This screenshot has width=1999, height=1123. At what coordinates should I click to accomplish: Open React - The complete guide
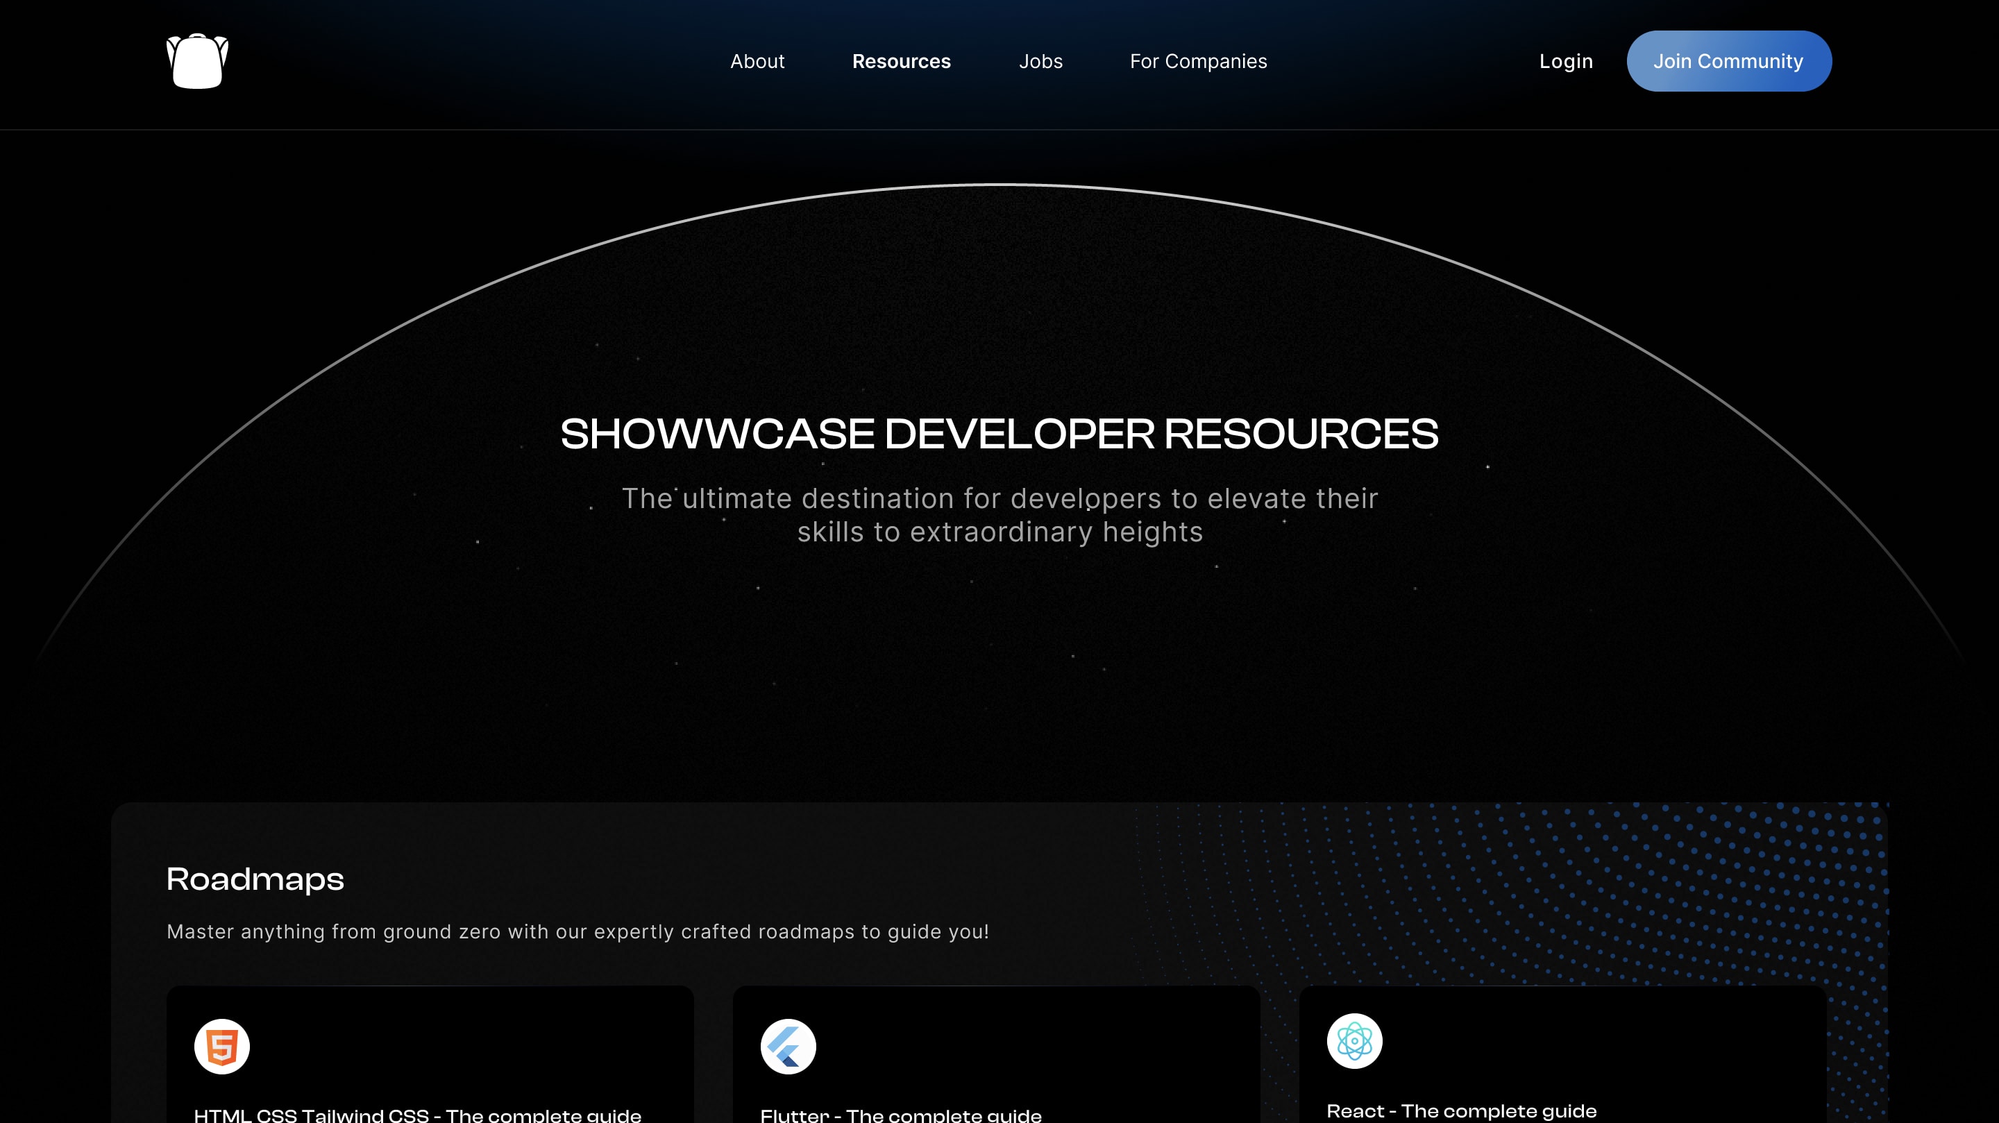pos(1460,1111)
